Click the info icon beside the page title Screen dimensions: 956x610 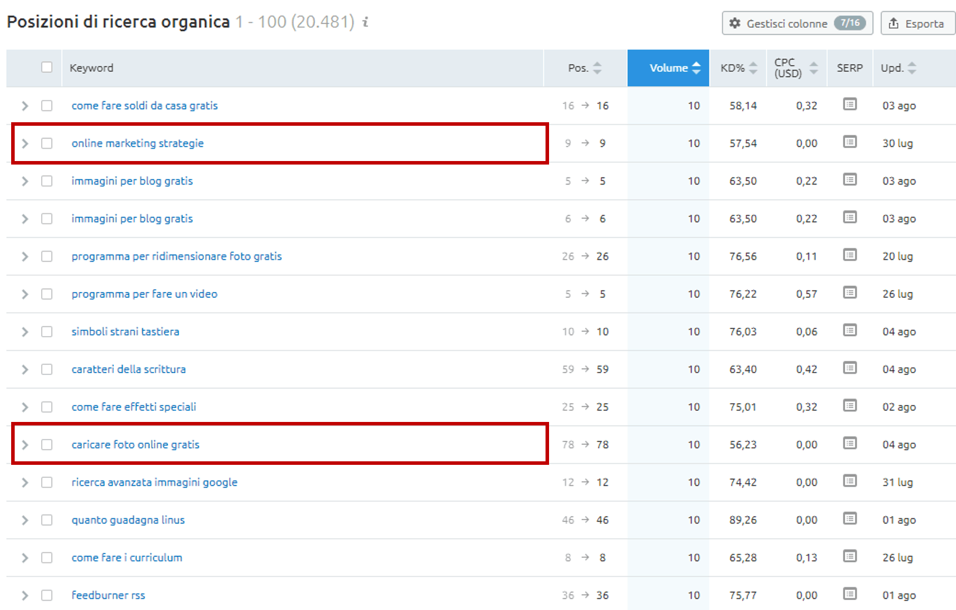click(365, 24)
